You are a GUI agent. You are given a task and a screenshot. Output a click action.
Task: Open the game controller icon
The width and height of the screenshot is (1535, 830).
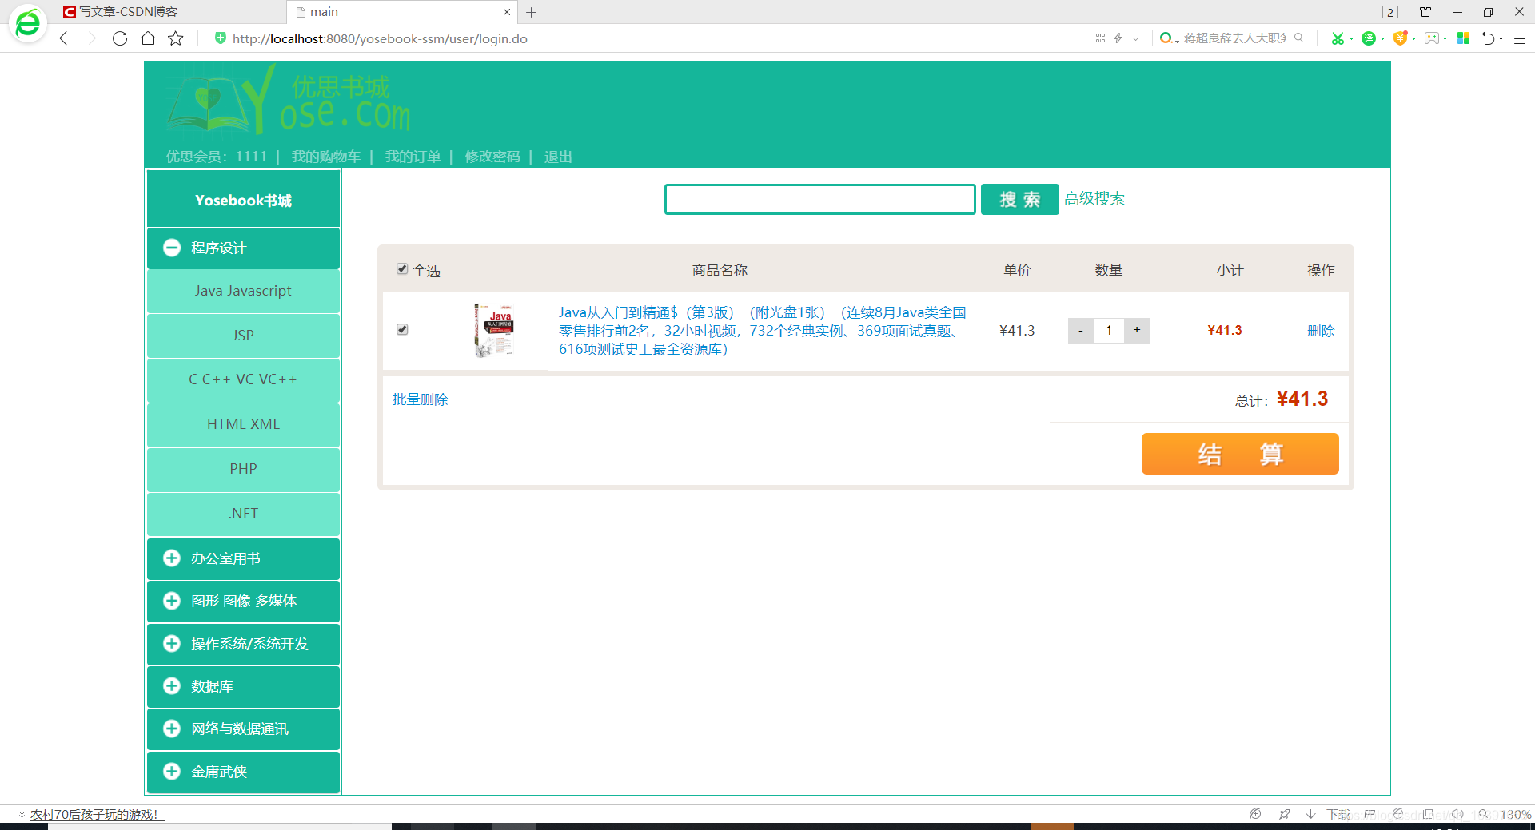click(x=1432, y=38)
